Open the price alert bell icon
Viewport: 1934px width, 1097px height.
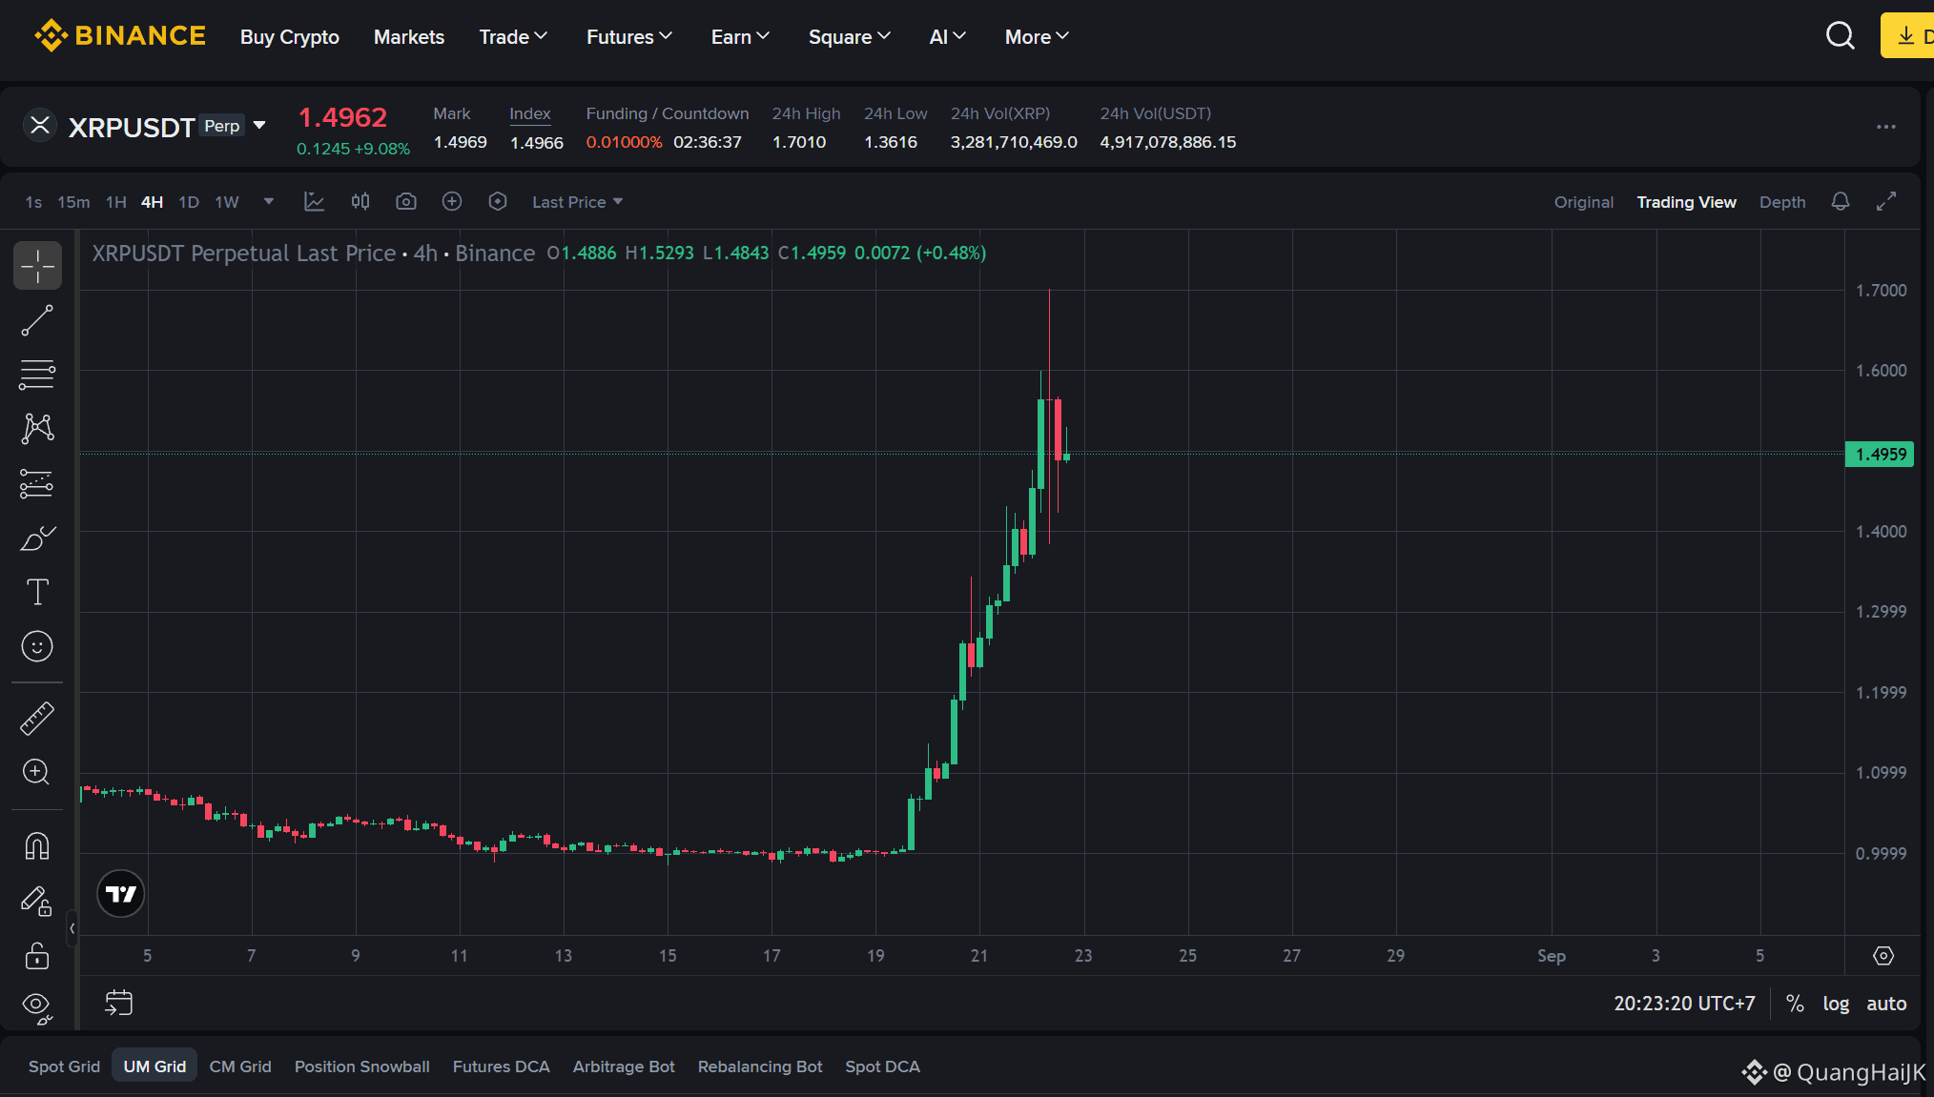[1841, 202]
